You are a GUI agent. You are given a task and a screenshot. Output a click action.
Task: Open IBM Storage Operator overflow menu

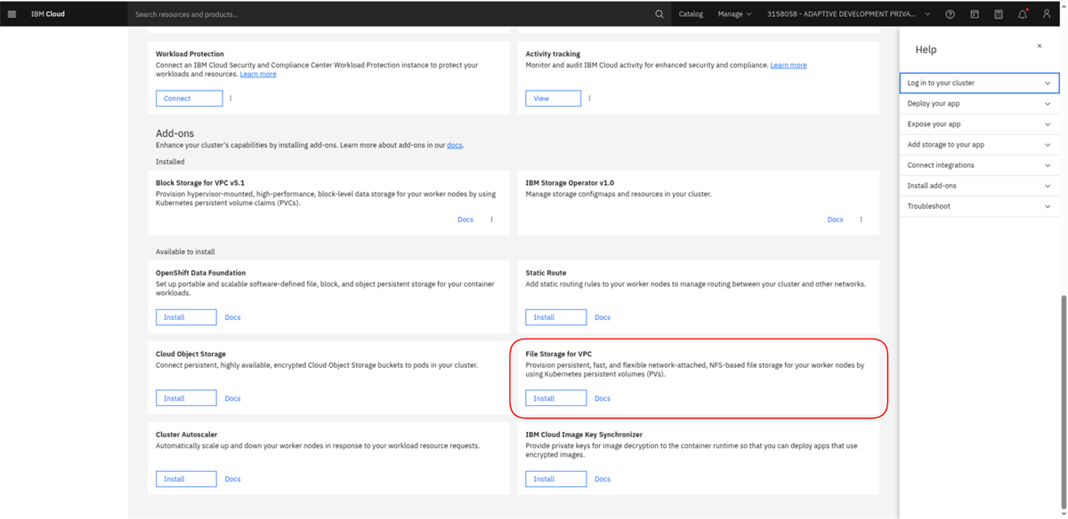coord(861,220)
